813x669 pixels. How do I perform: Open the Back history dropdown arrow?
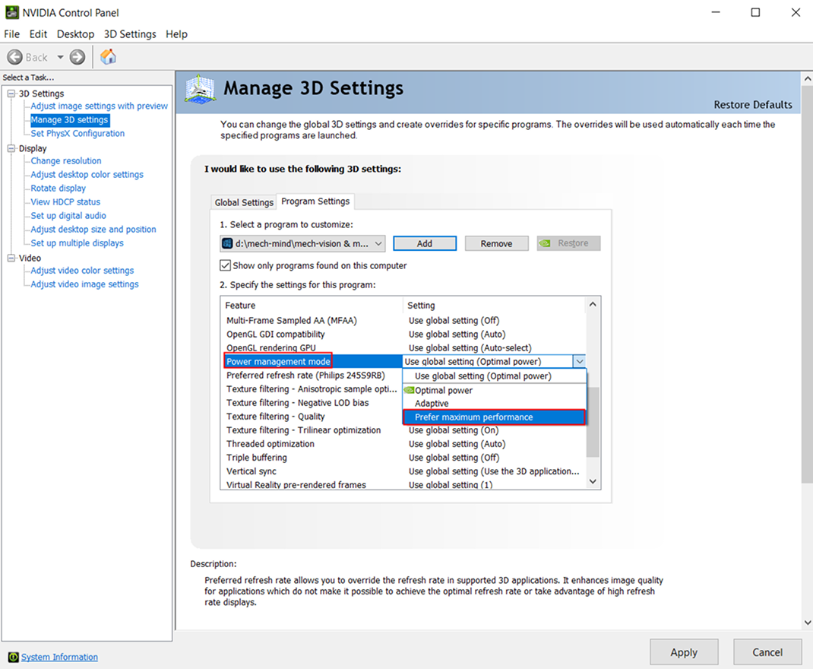click(x=60, y=57)
